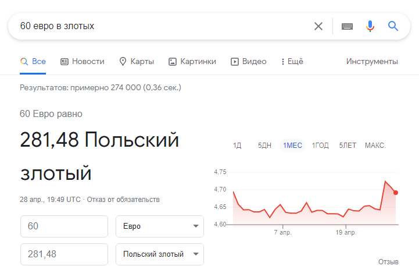Click the euro amount field with 60
This screenshot has height=273, width=419.
[64, 226]
